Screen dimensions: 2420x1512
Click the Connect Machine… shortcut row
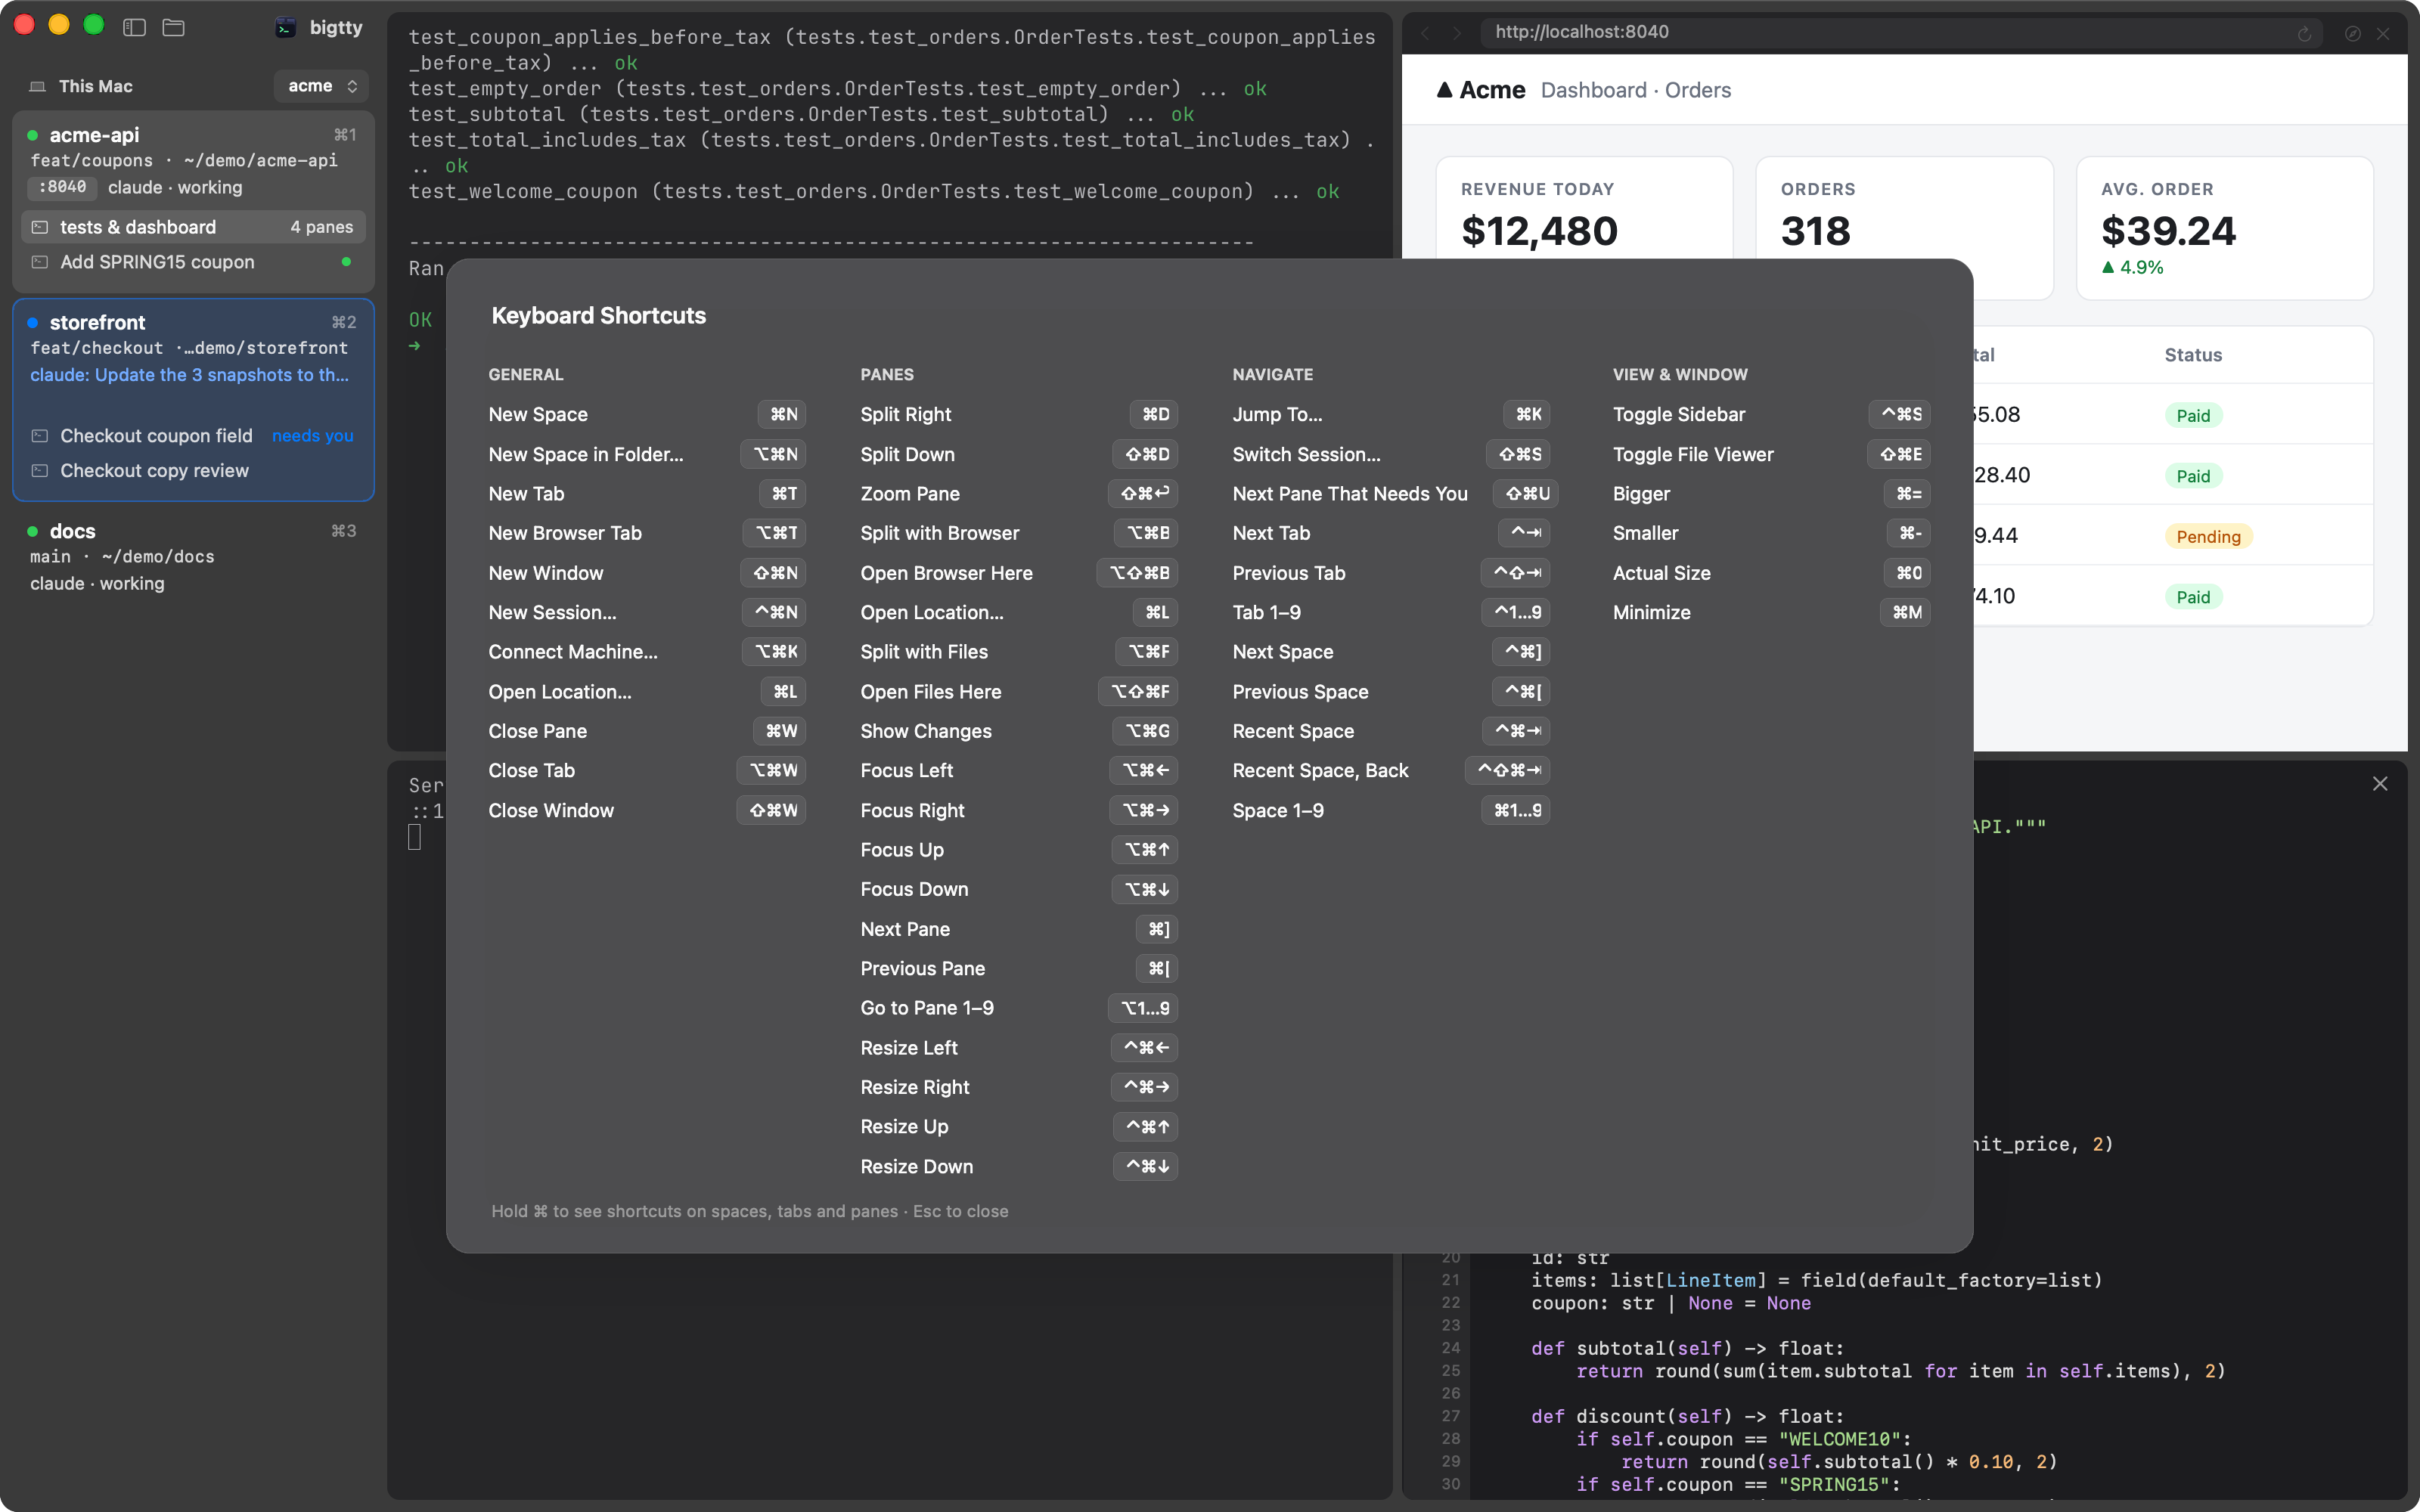[x=647, y=652]
